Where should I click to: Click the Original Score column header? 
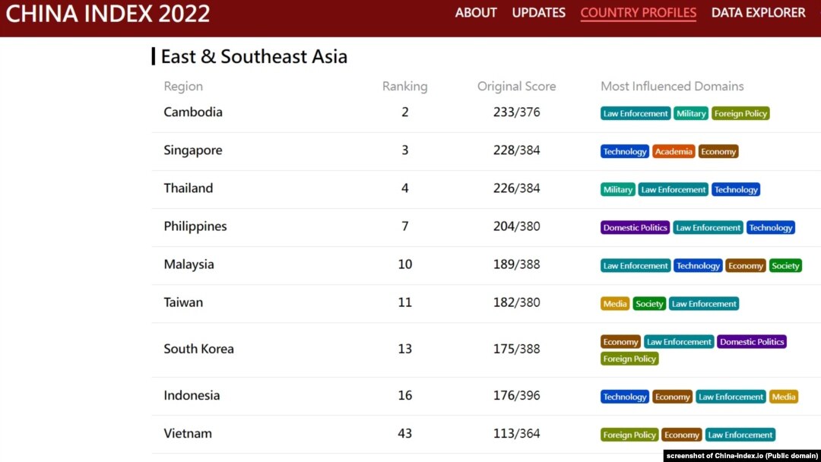click(516, 87)
